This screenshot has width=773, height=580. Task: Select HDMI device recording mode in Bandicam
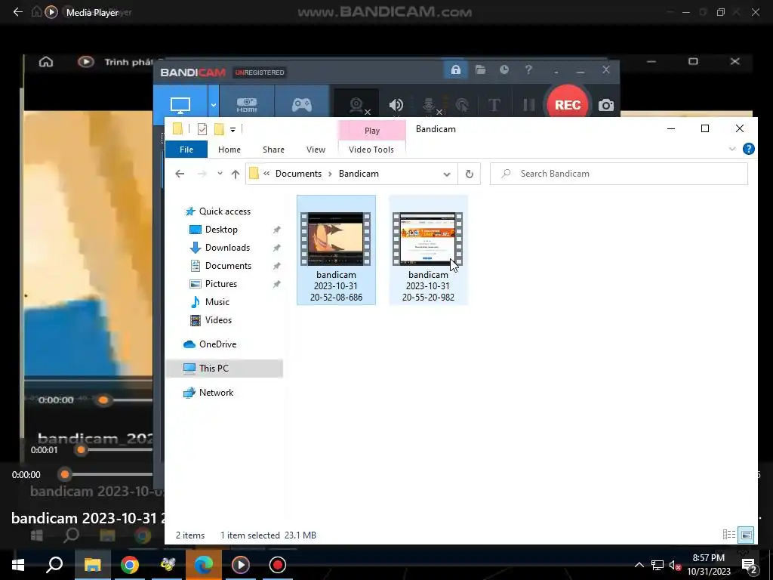[x=247, y=104]
